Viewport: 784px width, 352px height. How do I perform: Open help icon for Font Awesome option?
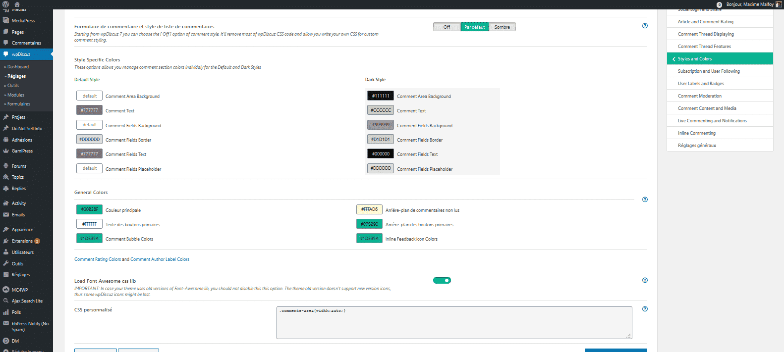tap(645, 280)
